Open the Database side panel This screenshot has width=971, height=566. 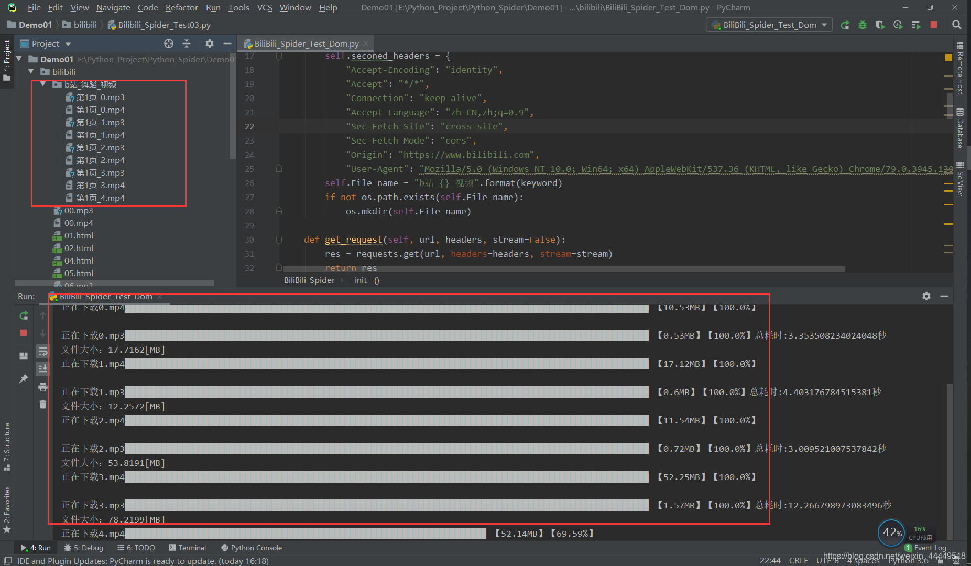960,128
